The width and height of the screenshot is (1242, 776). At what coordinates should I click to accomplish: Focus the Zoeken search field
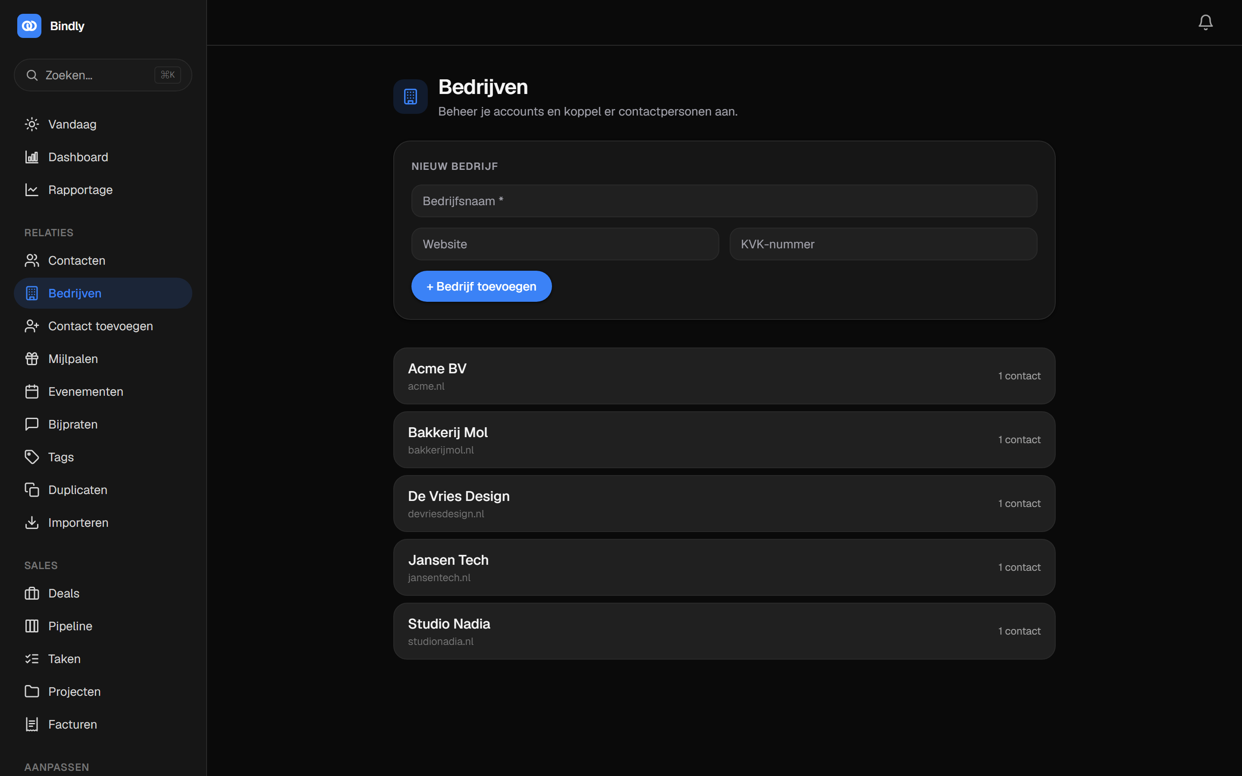pos(103,75)
